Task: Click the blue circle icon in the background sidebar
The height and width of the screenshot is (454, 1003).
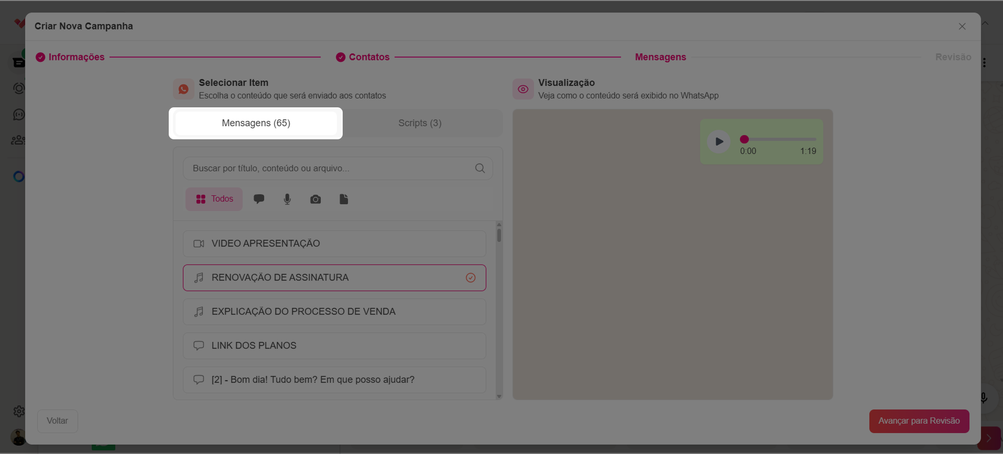Action: click(19, 176)
